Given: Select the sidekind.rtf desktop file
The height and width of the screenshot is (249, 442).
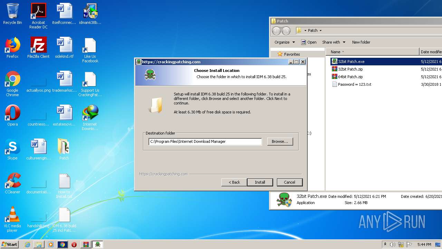Looking at the screenshot, I should coord(64,48).
